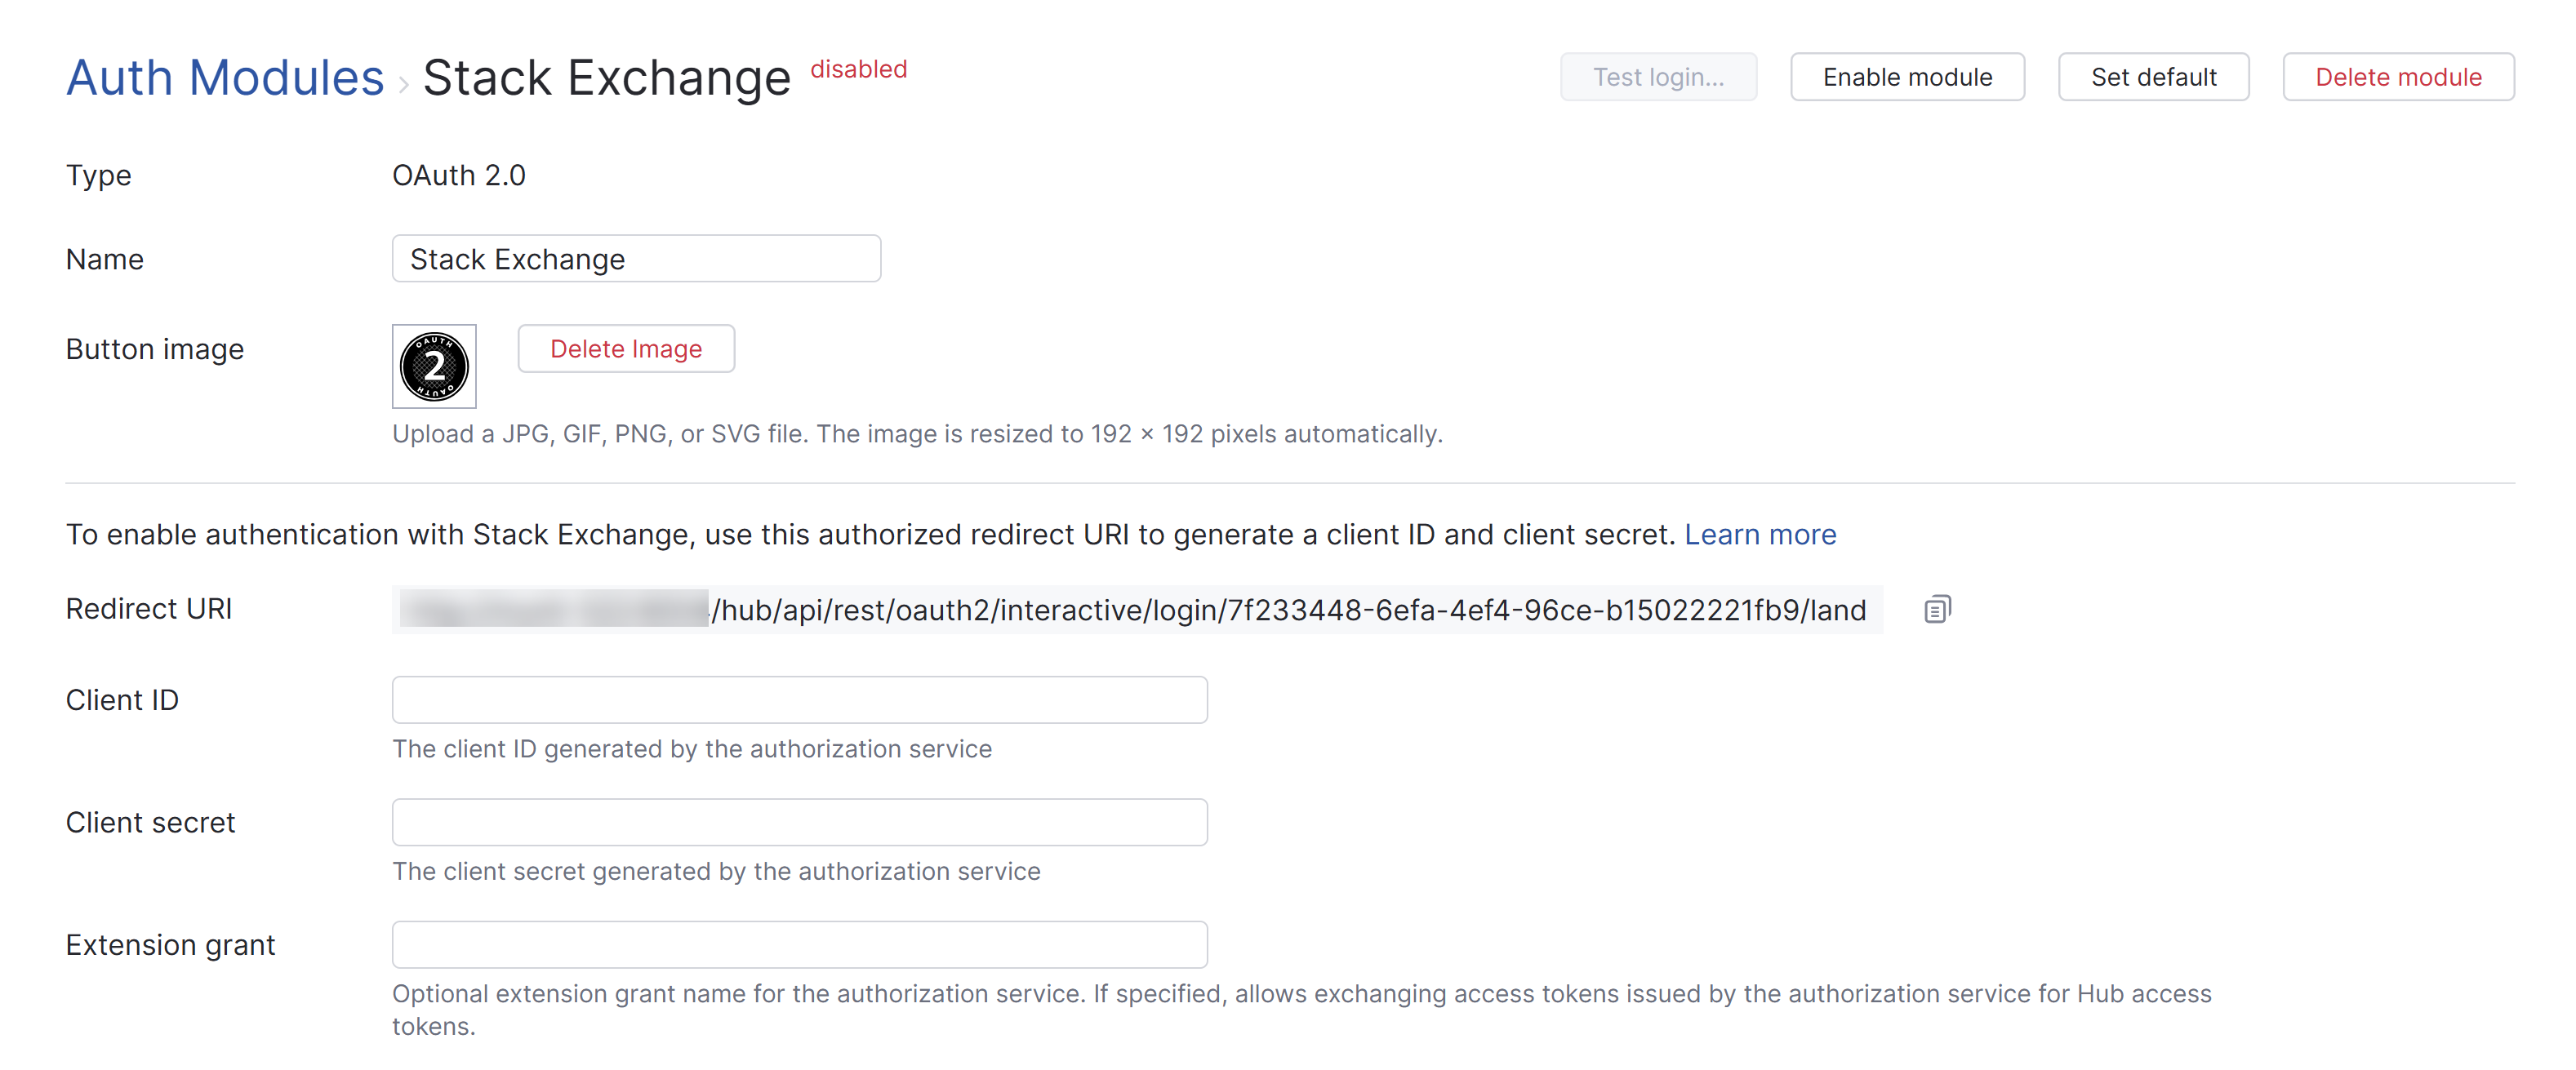Click the Extension grant label
This screenshot has height=1070, width=2576.
click(x=170, y=945)
